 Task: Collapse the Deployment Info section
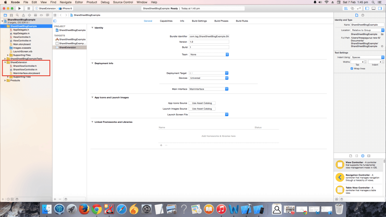pos(92,63)
